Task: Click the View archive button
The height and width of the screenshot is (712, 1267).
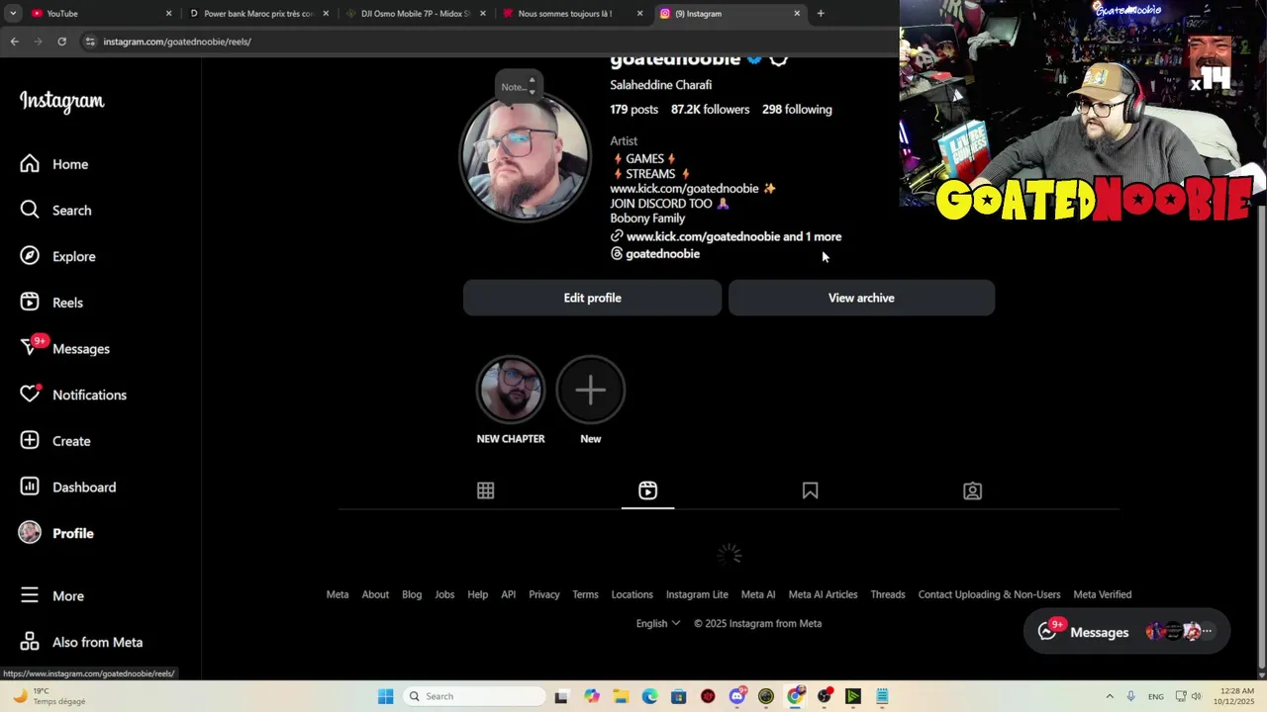Action: coord(861,298)
